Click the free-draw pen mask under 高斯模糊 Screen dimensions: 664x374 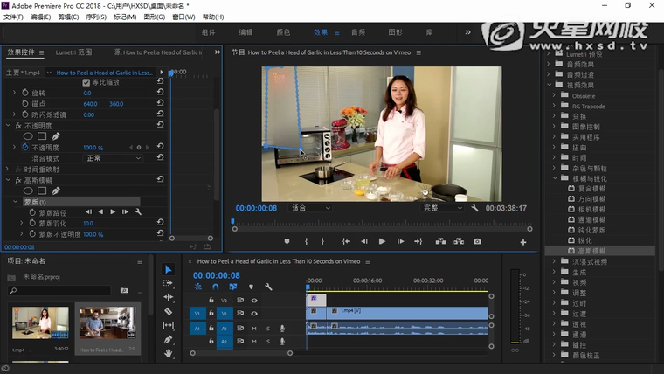56,190
